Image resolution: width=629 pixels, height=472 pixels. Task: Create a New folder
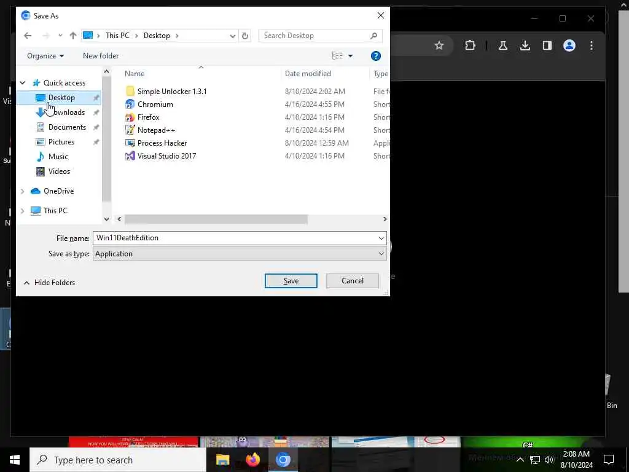point(101,56)
